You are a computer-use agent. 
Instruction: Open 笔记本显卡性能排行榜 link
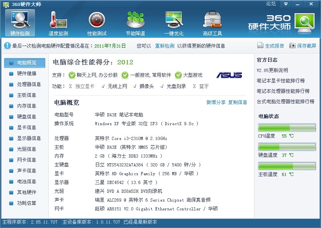[280, 81]
